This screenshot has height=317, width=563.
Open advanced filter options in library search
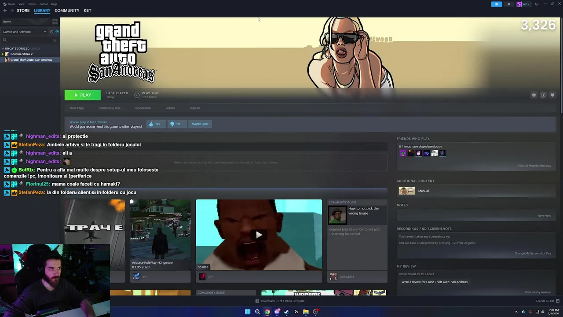[x=55, y=40]
